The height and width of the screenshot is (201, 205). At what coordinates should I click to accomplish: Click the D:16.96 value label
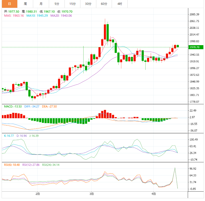(22, 136)
